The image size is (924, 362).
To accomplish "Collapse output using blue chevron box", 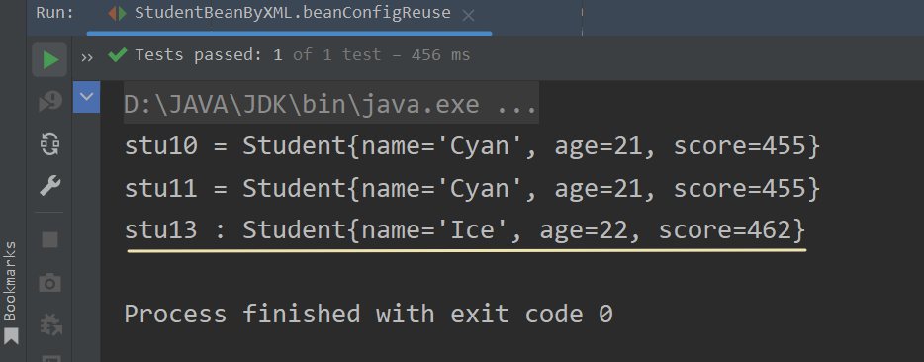I will [x=87, y=97].
